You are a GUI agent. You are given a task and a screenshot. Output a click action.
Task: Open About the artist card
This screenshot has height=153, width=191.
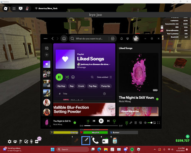pos(139,111)
